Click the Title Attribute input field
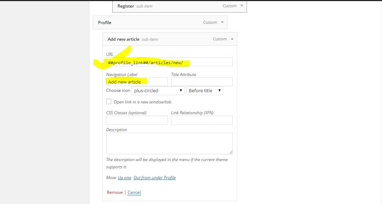The width and height of the screenshot is (382, 204). (x=201, y=82)
